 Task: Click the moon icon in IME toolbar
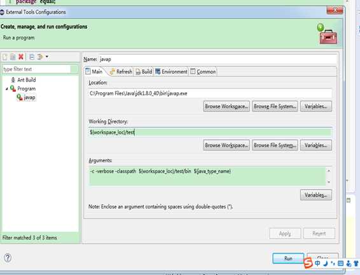pos(326,264)
